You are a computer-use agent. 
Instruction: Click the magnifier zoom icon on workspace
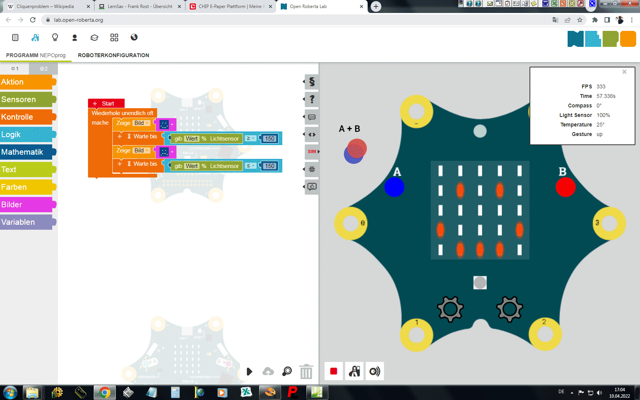287,371
